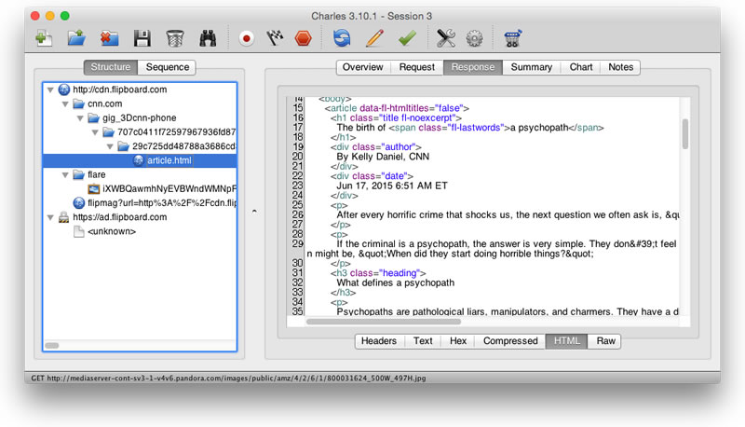The width and height of the screenshot is (745, 427).
Task: Open a saved session file
Action: (x=76, y=38)
